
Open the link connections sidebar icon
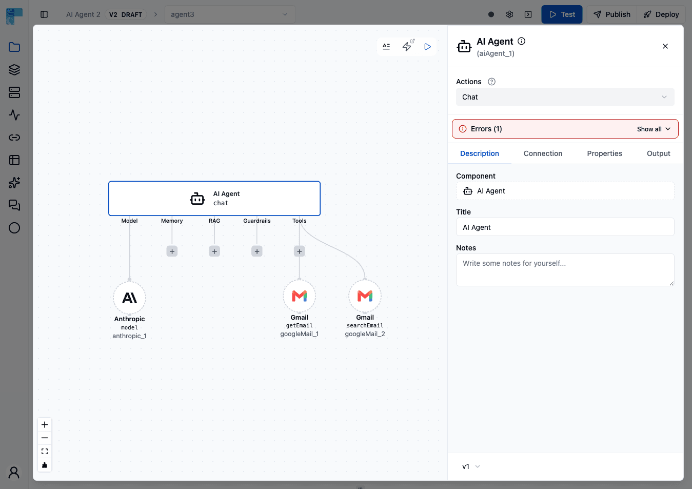point(14,138)
